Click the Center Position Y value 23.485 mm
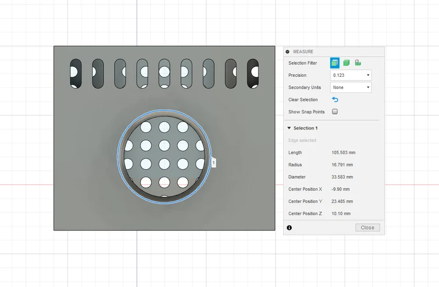 click(342, 201)
